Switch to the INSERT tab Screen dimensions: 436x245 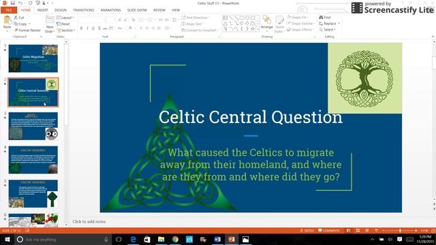click(42, 10)
